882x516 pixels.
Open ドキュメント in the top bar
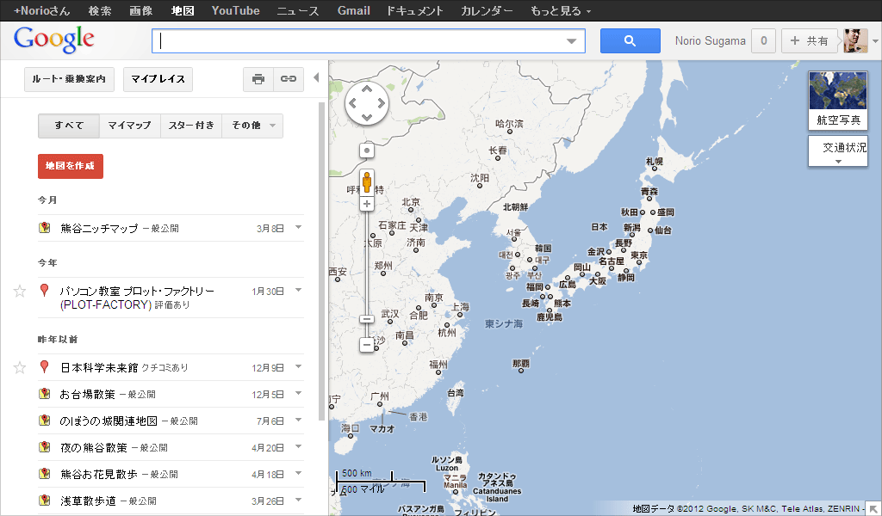coord(415,10)
